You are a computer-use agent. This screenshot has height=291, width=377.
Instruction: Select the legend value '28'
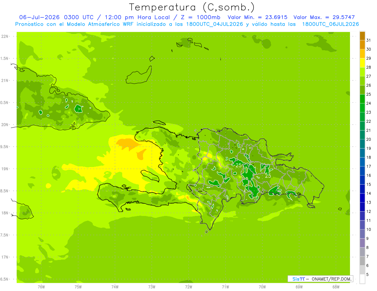tap(369, 67)
